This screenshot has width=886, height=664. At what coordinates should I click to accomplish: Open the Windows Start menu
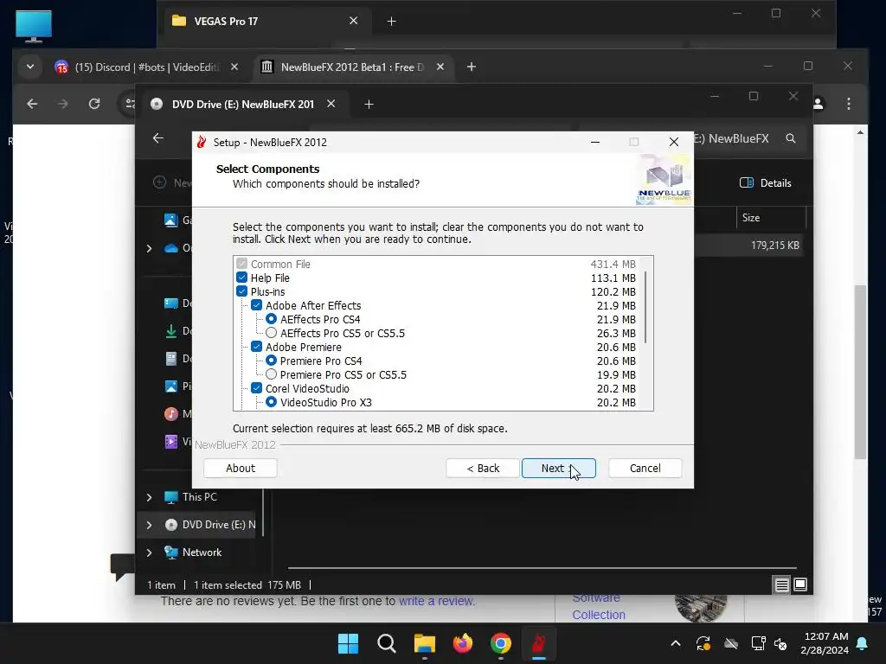pyautogui.click(x=348, y=643)
